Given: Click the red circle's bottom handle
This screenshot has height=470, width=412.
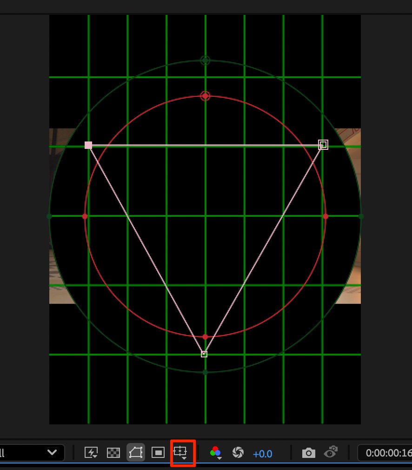Looking at the screenshot, I should click(205, 336).
